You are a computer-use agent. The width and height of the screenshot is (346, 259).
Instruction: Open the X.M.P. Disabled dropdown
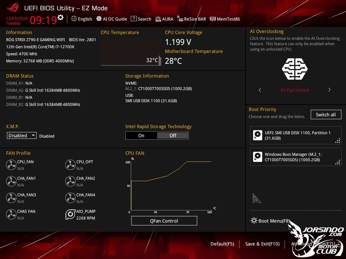pyautogui.click(x=22, y=136)
